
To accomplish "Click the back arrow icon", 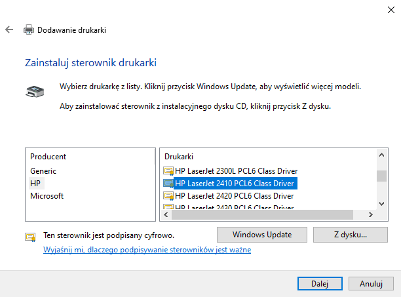I will (9, 30).
